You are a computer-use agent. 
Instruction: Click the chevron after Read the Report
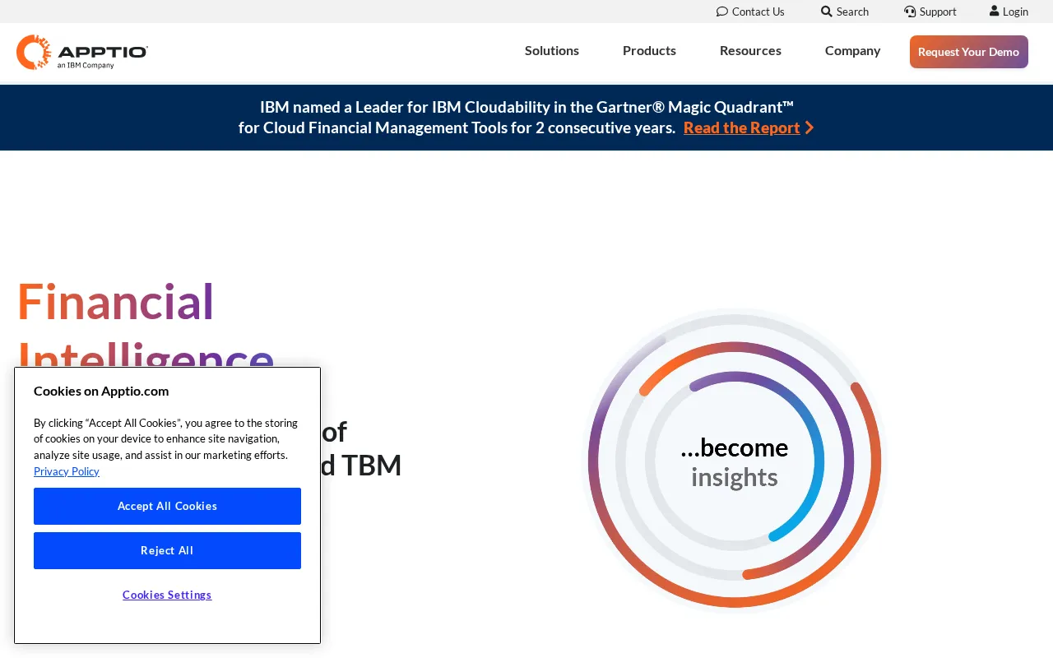click(x=809, y=127)
